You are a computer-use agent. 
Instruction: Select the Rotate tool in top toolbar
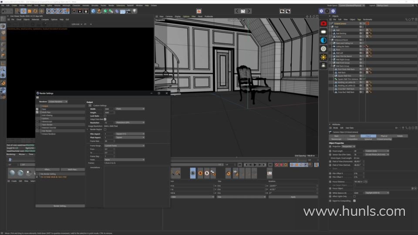click(x=35, y=11)
